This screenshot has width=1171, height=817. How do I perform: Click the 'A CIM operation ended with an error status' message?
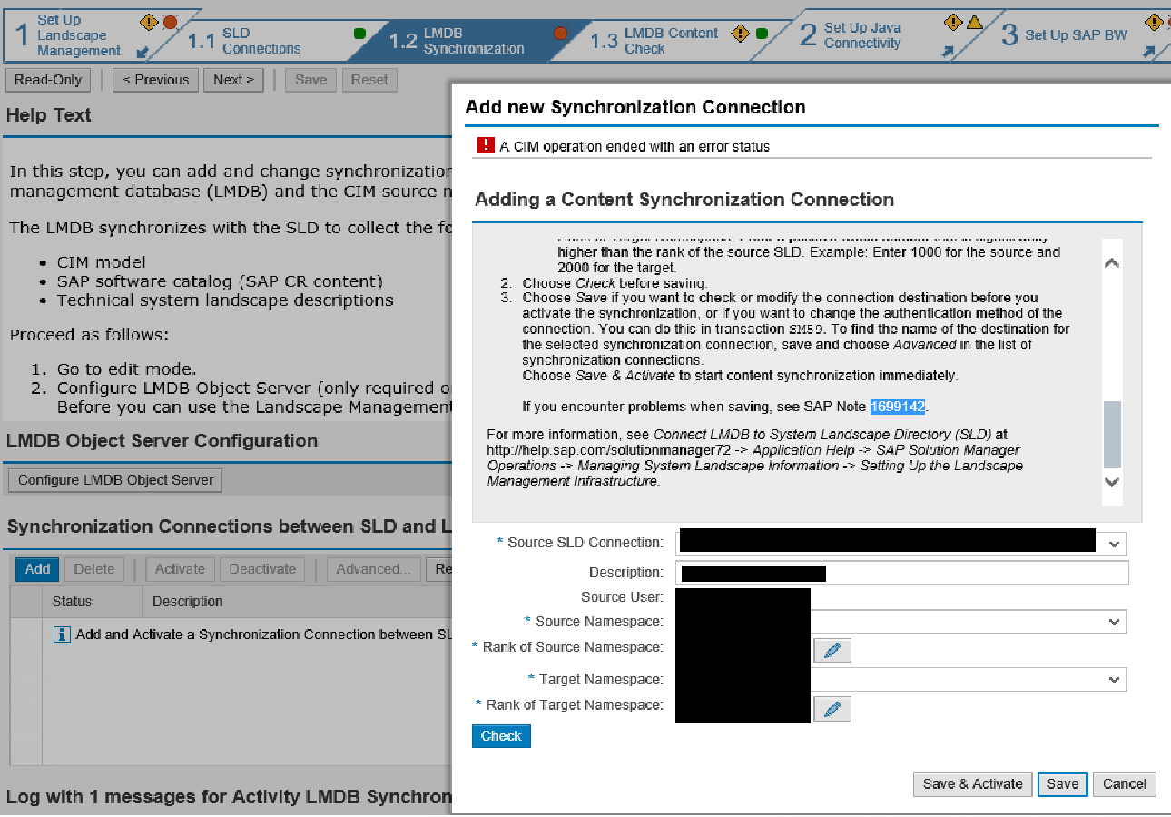[x=635, y=146]
